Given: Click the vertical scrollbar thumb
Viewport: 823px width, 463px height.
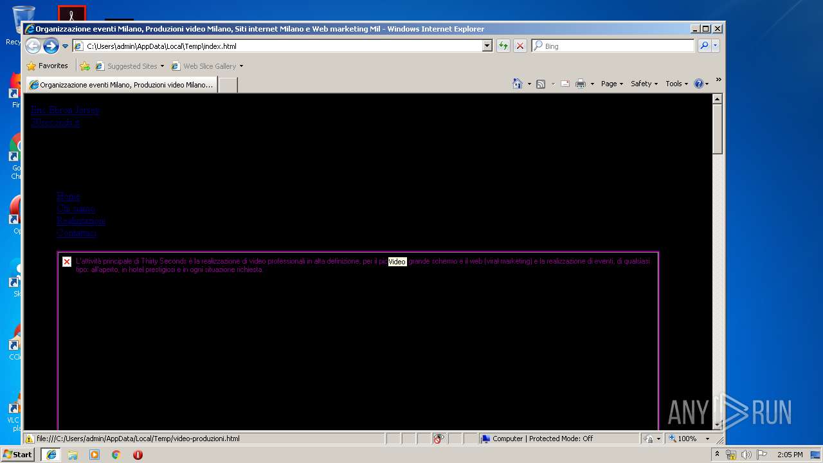Looking at the screenshot, I should pyautogui.click(x=718, y=129).
